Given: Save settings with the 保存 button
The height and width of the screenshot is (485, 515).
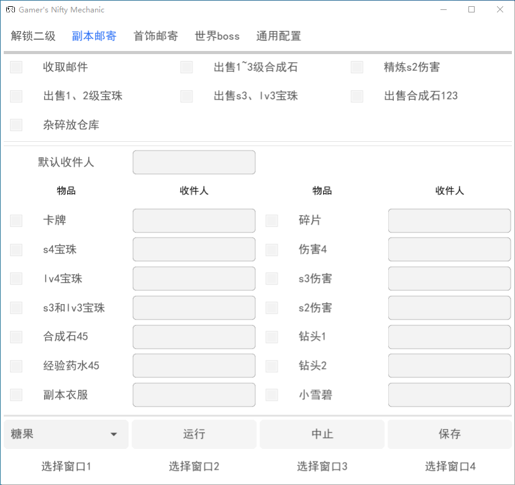Looking at the screenshot, I should pyautogui.click(x=450, y=434).
